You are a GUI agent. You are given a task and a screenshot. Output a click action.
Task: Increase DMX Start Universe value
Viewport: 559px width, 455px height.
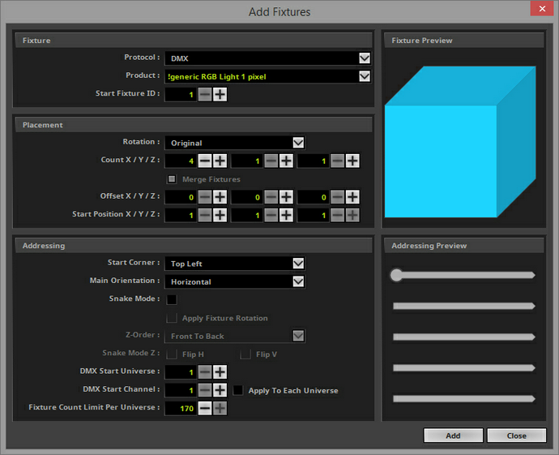coord(220,372)
